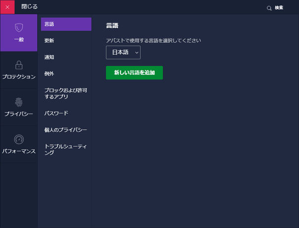Switch to the プライバシー category label
Viewport: 299px width, 228px height.
19,114
